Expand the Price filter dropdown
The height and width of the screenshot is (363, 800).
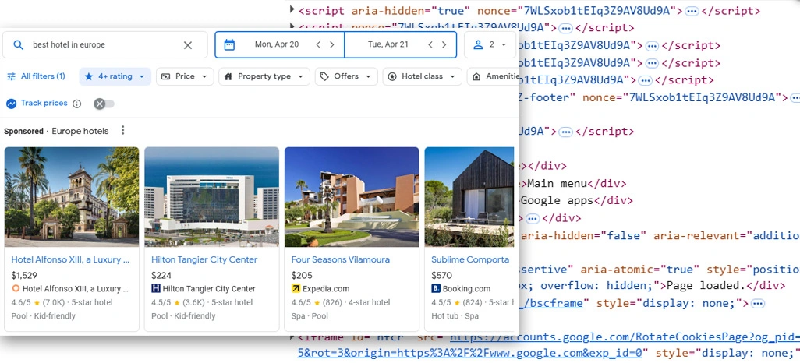[x=185, y=76]
